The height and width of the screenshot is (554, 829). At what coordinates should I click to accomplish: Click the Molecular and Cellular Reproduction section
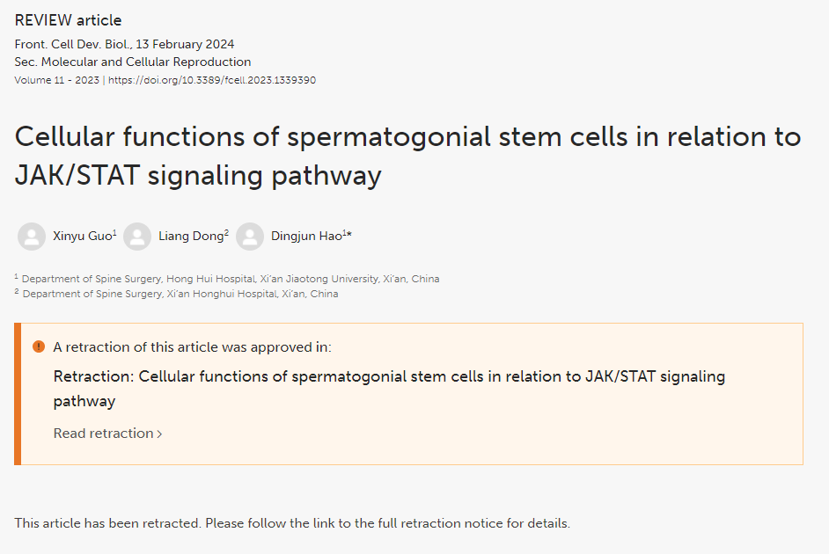coord(146,62)
